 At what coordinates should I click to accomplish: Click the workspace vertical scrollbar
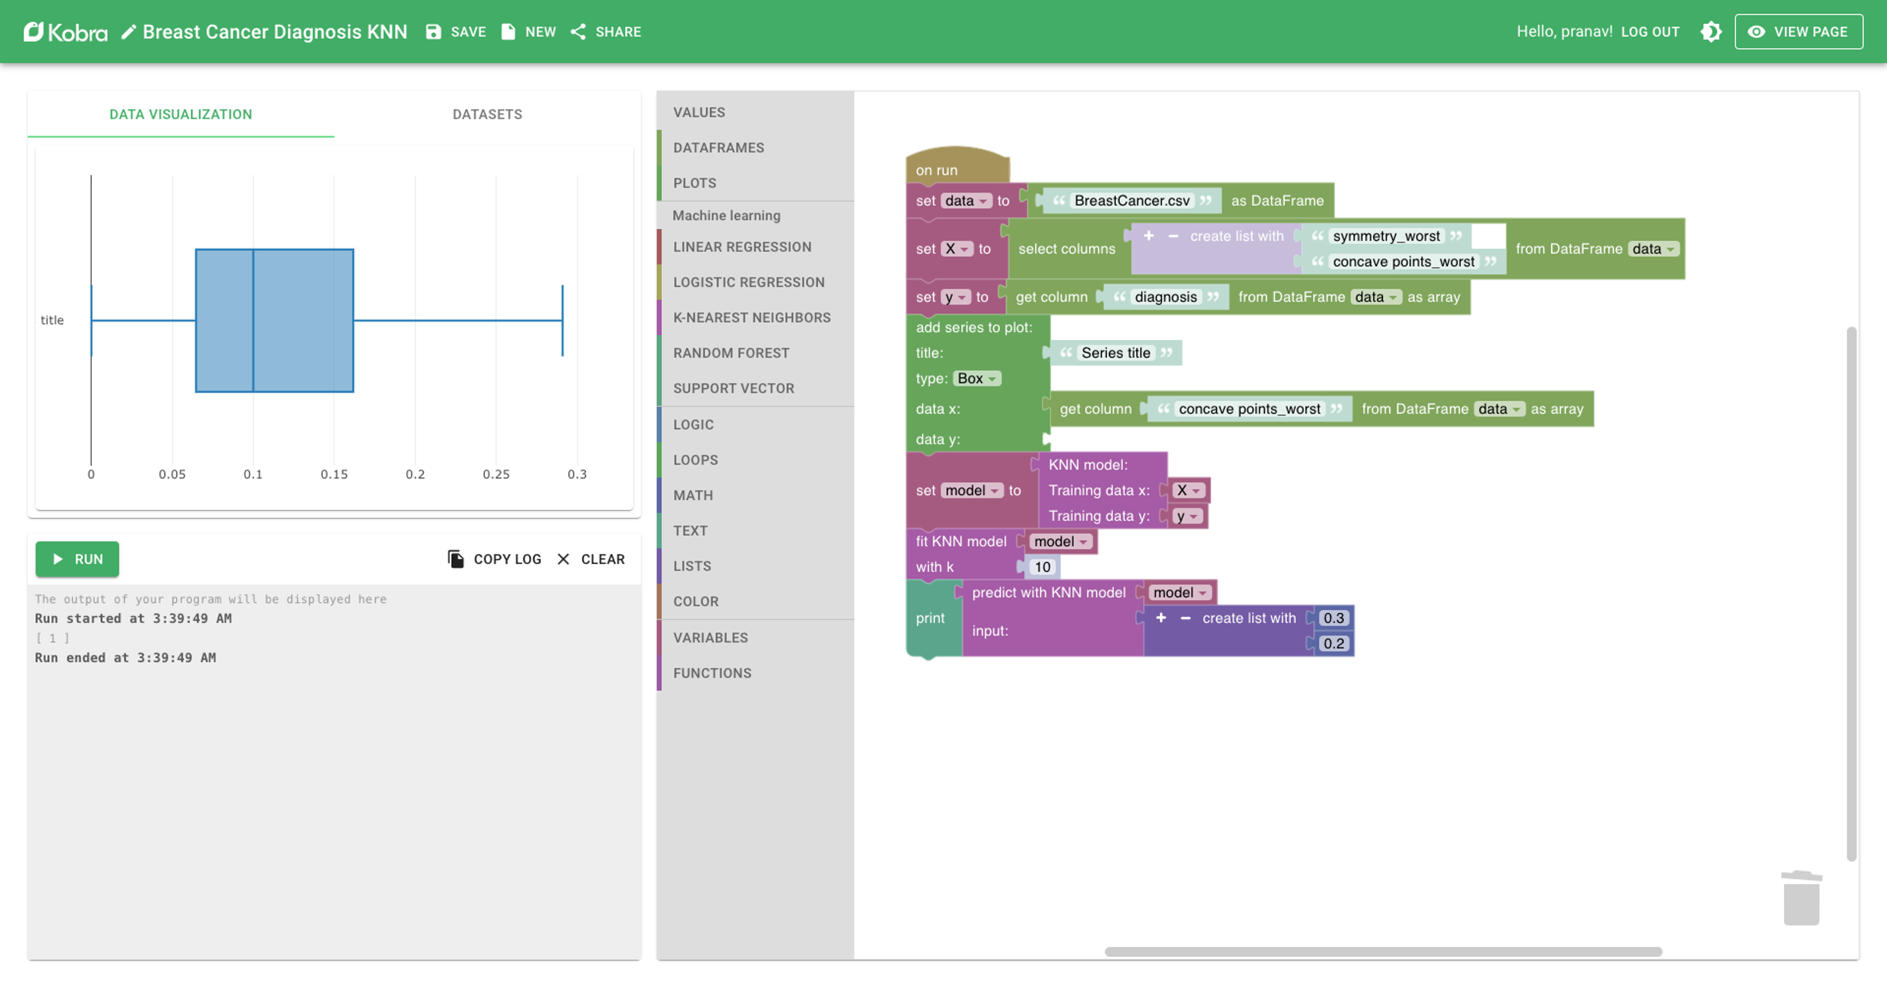(1851, 593)
